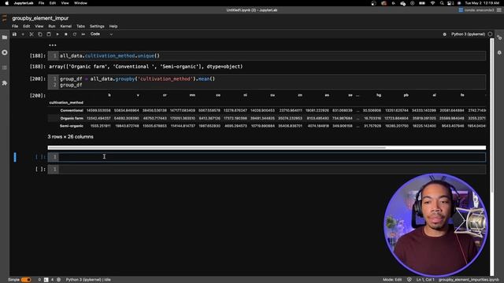Open the Wi-Fi menu bar icon

(x=432, y=3)
